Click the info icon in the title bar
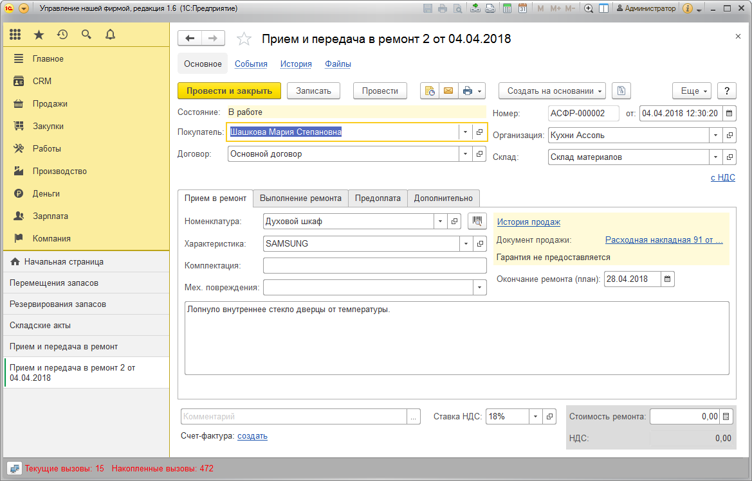This screenshot has height=481, width=752. 687,8
